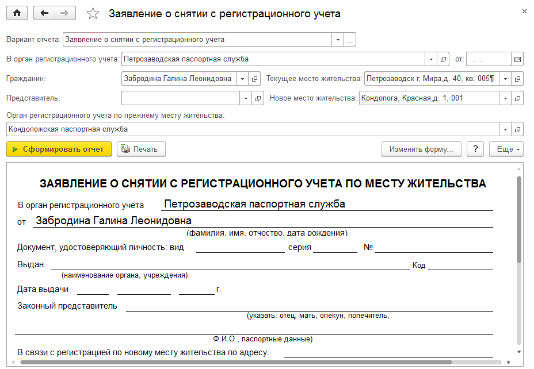The height and width of the screenshot is (369, 534).
Task: Expand the Вариант отчета dropdown
Action: tap(338, 40)
